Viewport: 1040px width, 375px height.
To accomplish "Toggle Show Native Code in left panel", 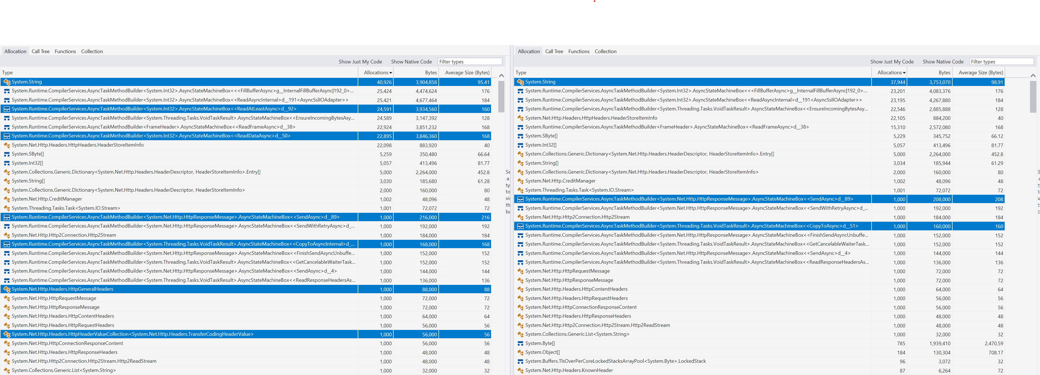I will [411, 62].
